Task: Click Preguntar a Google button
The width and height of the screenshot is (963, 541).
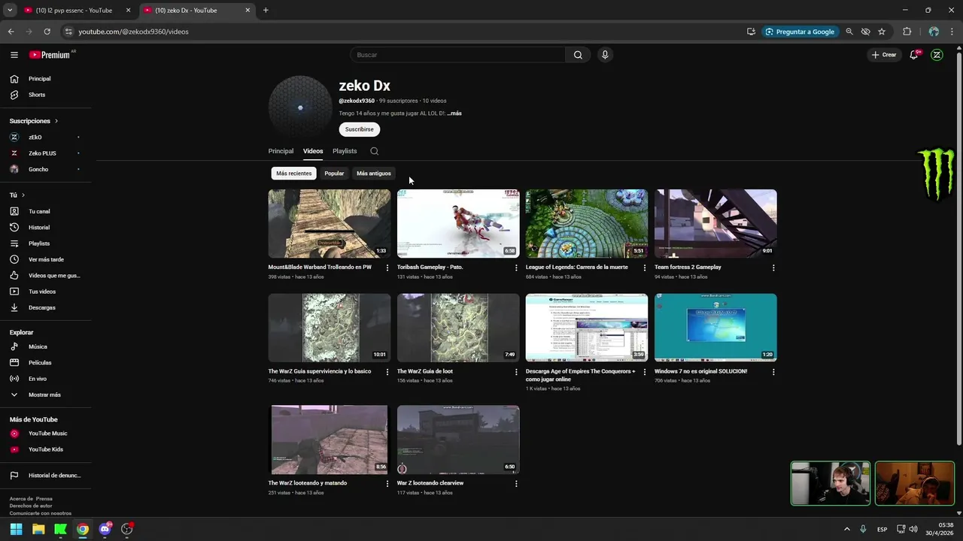Action: 800,32
